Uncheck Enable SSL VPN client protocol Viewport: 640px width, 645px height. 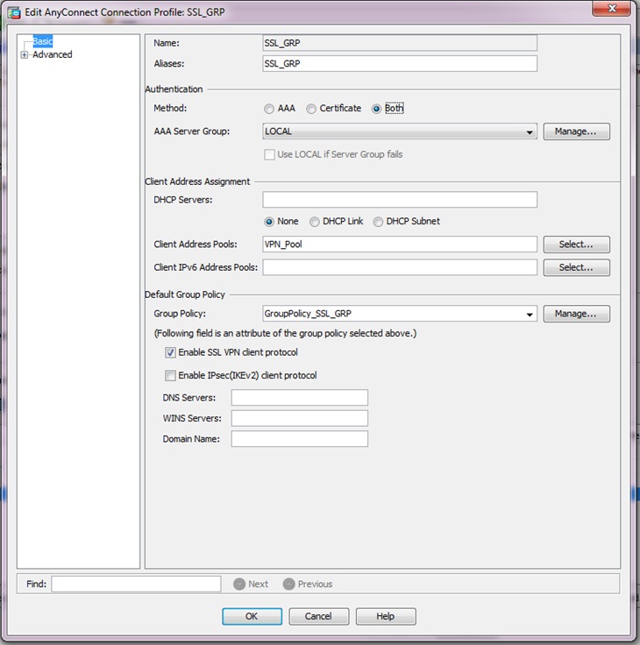point(170,352)
